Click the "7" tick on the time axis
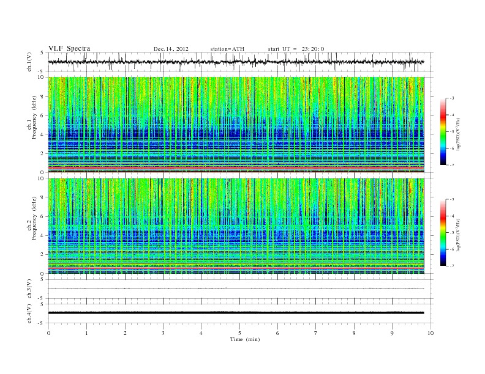 point(316,333)
